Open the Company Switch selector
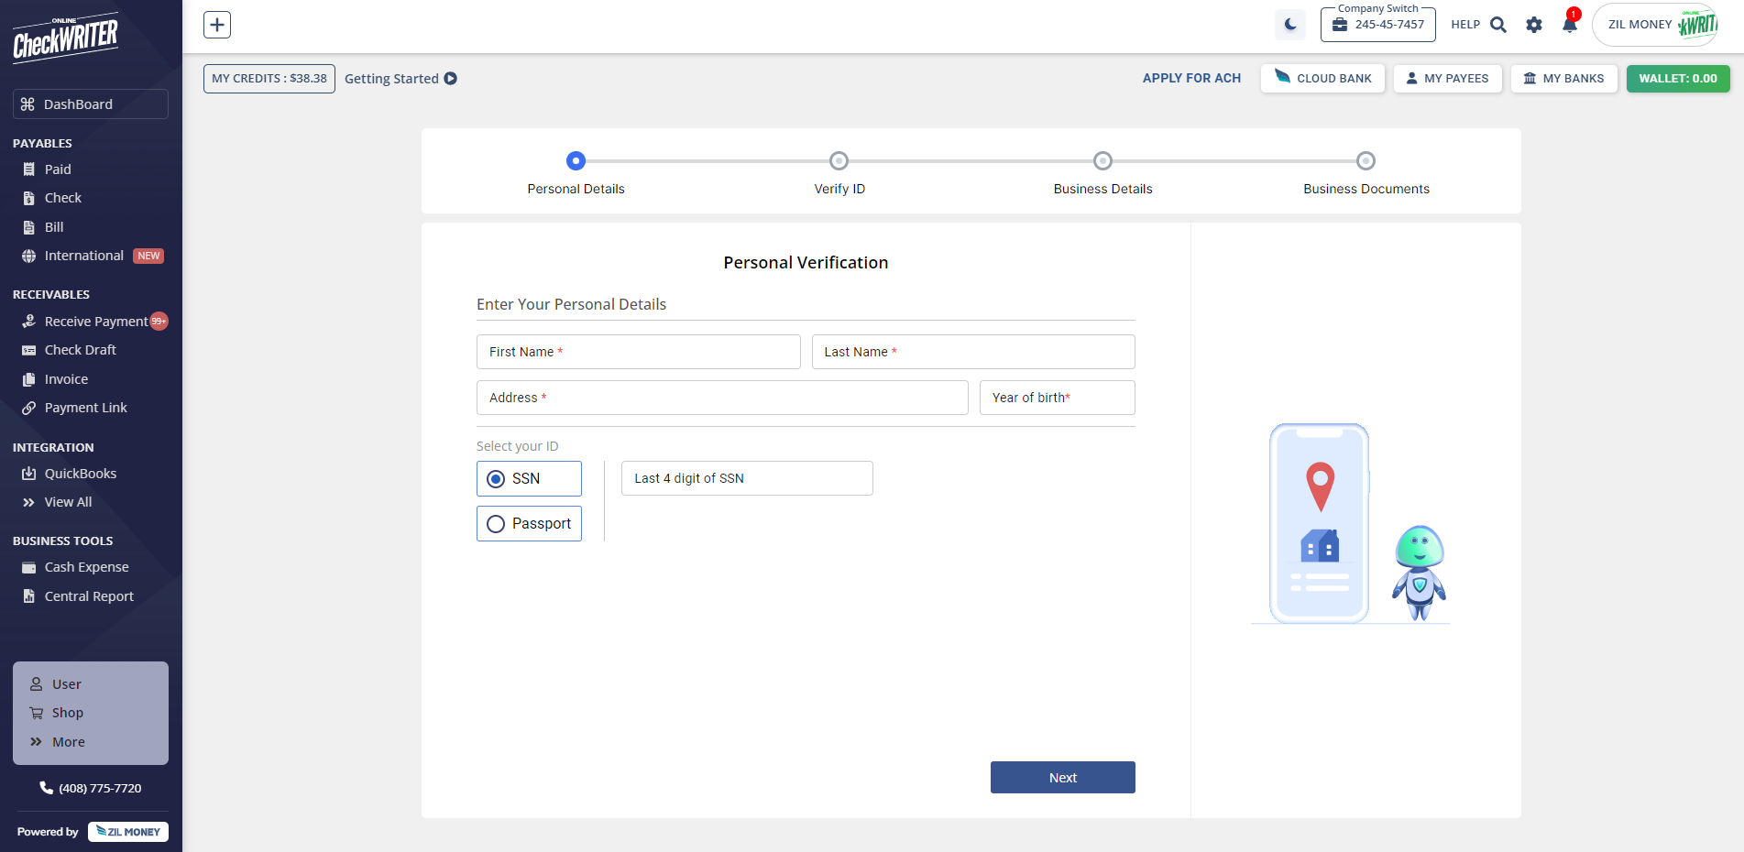The width and height of the screenshot is (1744, 852). 1377,25
